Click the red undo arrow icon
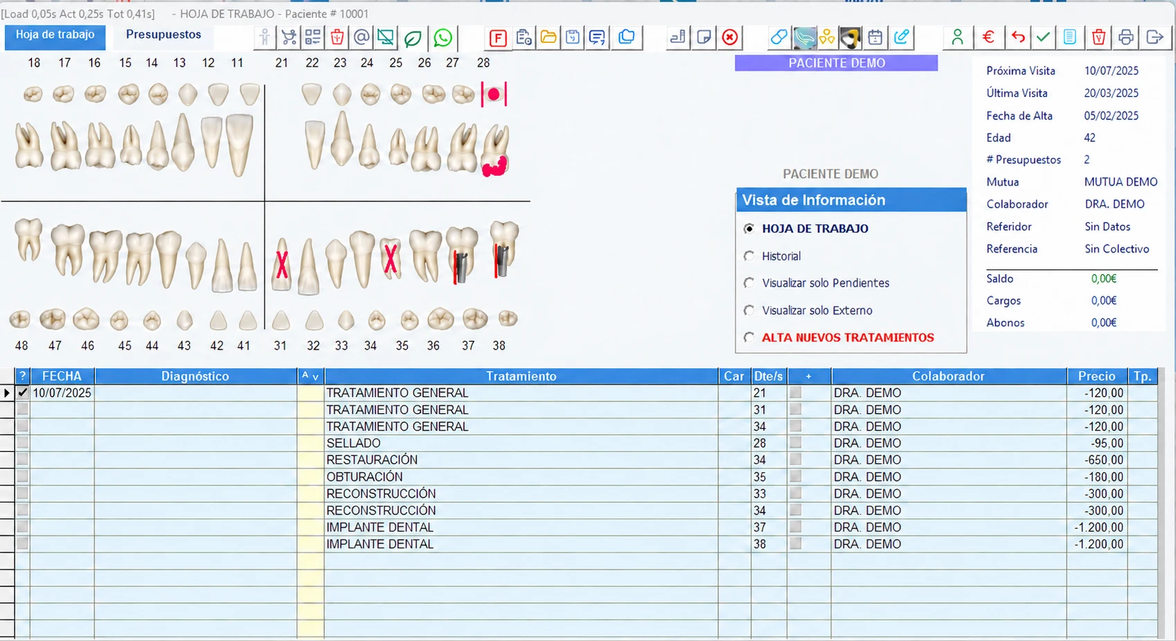Image resolution: width=1176 pixels, height=641 pixels. (x=1017, y=37)
